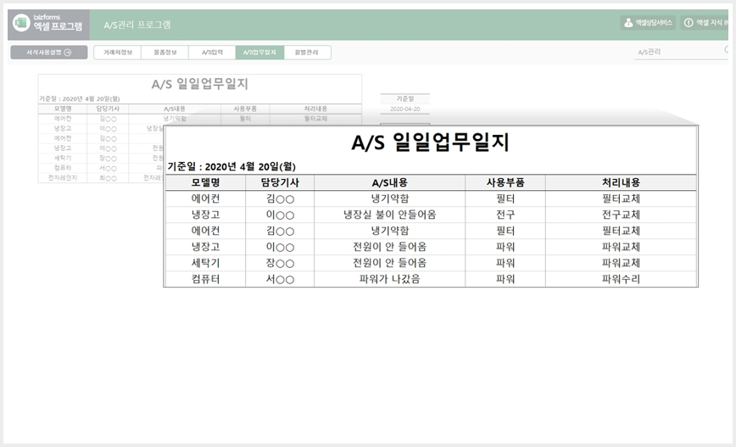Click the enlarged 세탁기 model cell
Screen dimensions: 736x447
point(205,263)
